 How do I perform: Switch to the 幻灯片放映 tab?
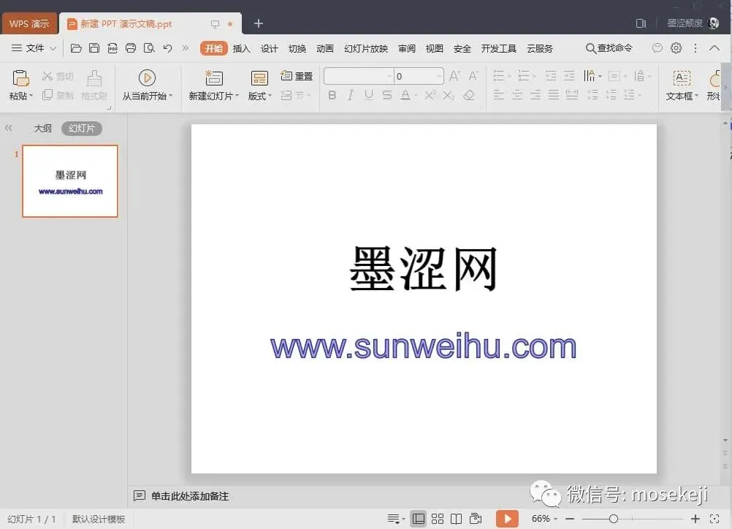coord(366,48)
